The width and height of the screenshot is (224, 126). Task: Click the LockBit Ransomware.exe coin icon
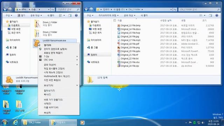click(37, 43)
